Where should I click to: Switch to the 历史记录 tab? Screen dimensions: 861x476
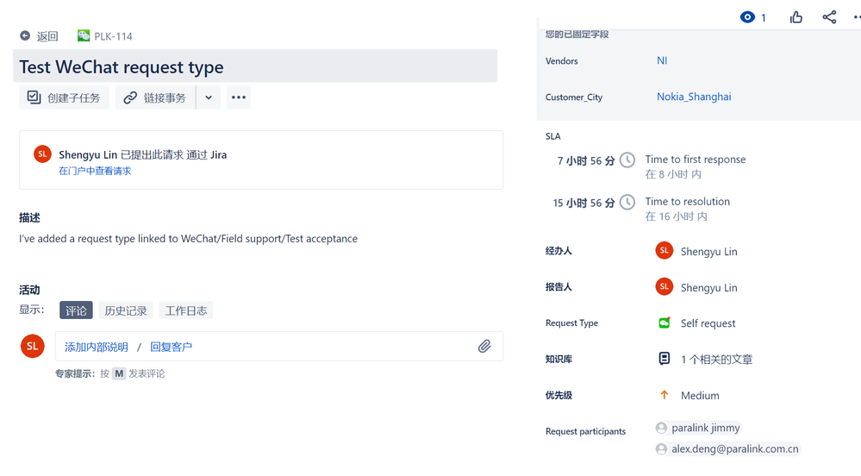click(x=126, y=310)
